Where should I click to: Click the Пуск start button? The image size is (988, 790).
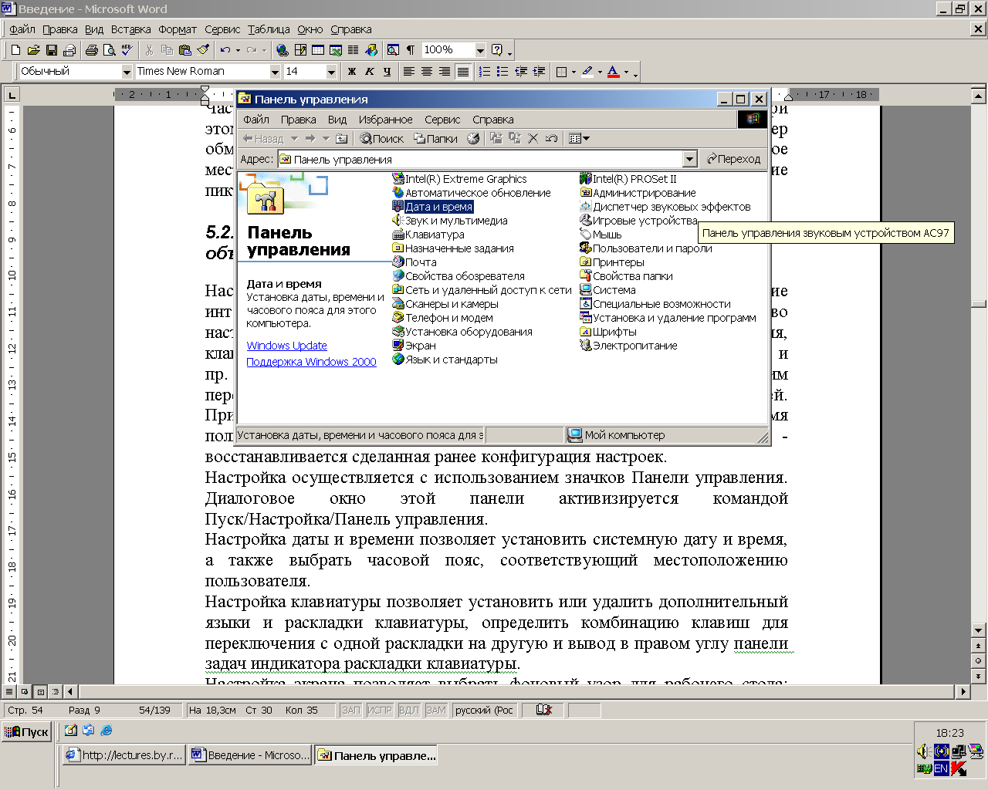pyautogui.click(x=27, y=731)
